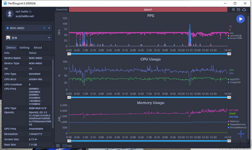Select GPU Type value ARM Mali-G78
This screenshot has height=150, width=252.
(38, 108)
